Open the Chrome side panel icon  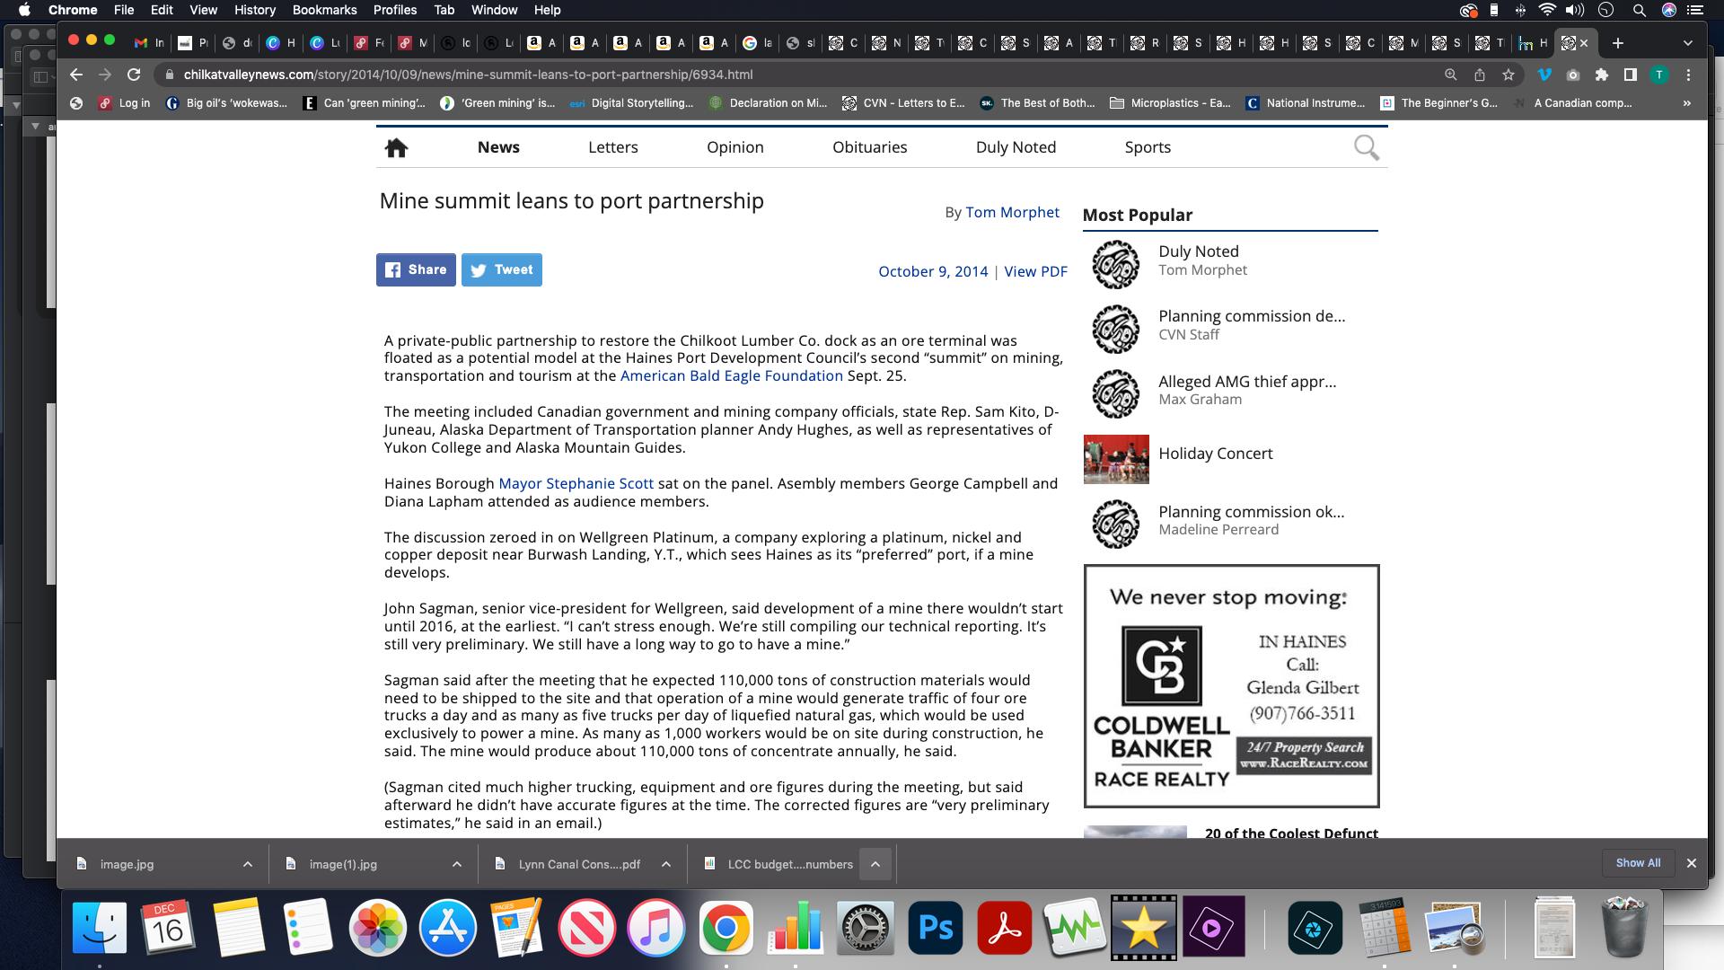click(x=1630, y=75)
